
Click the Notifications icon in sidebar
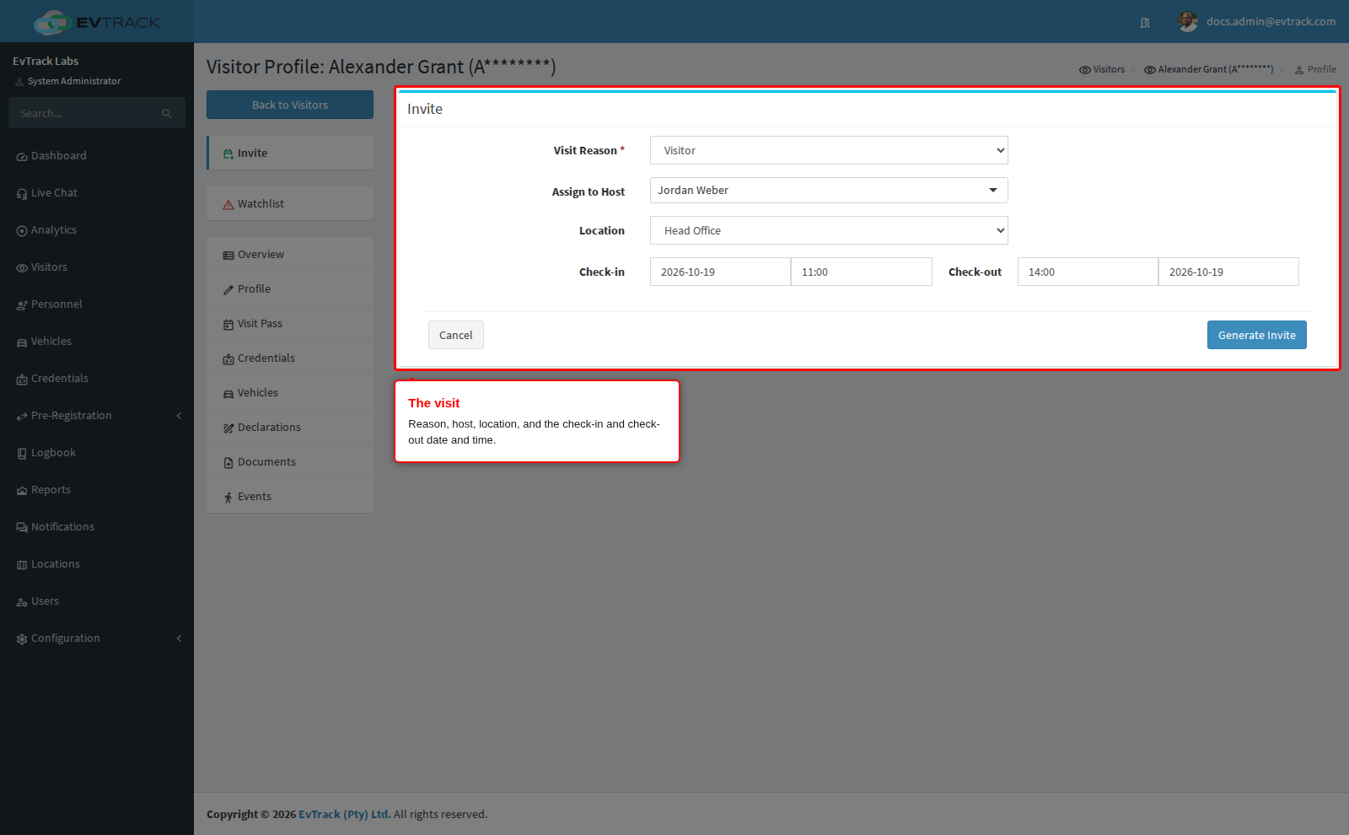pyautogui.click(x=22, y=528)
